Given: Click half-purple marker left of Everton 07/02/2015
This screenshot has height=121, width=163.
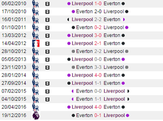Looking at the screenshot, I should 73,91.
